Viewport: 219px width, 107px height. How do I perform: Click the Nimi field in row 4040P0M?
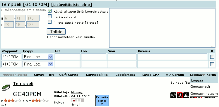tap(122, 57)
